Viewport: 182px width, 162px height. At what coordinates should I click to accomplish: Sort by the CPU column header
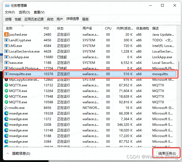pyautogui.click(x=107, y=28)
